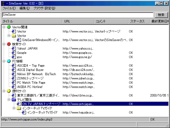Select the Nikkei BP Network BizTech entry
The image size is (170, 128).
point(37,74)
